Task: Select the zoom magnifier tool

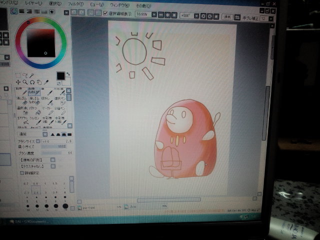Action: pyautogui.click(x=25, y=82)
